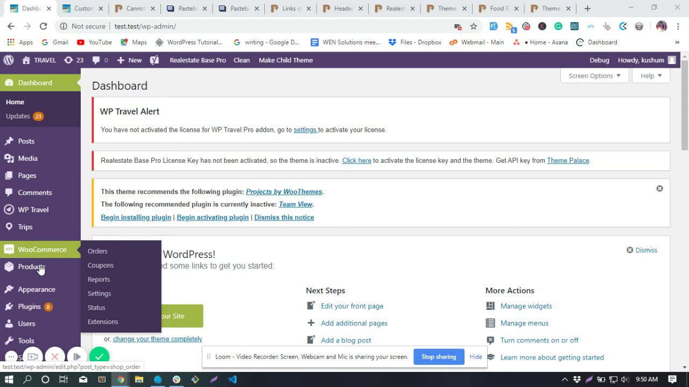Expand the Help dropdown

tap(651, 76)
